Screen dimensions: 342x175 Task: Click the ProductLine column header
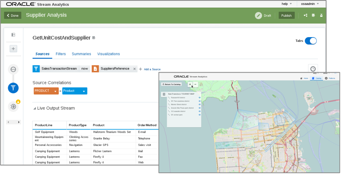pyautogui.click(x=44, y=125)
